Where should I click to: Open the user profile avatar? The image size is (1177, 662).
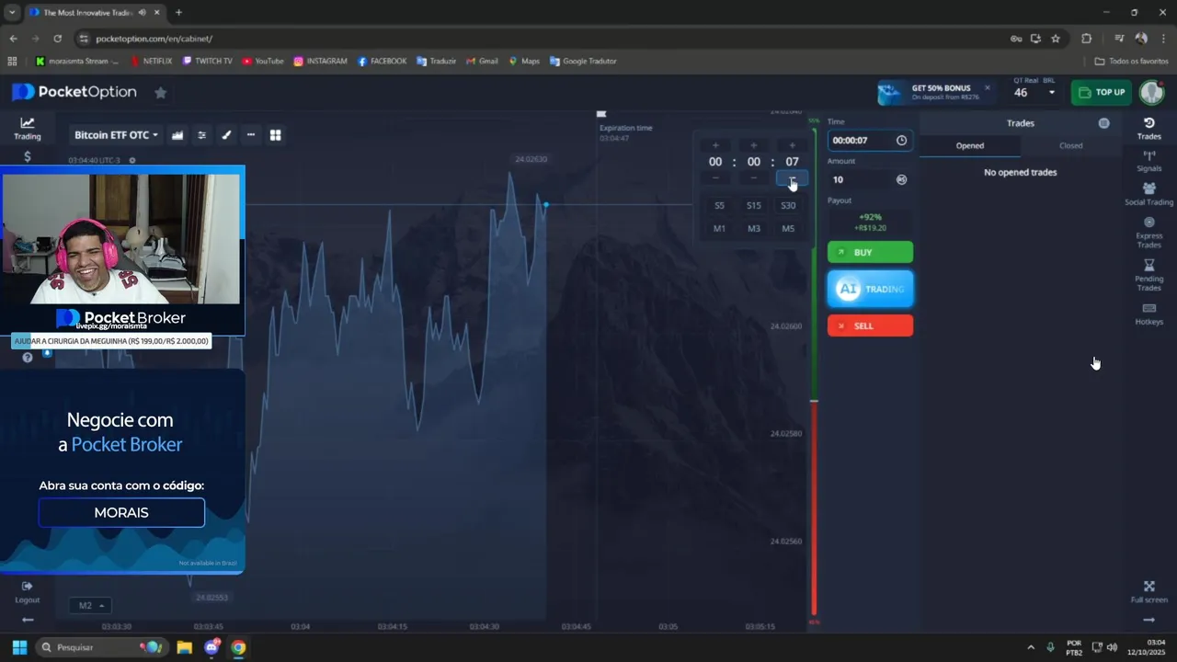[x=1151, y=92]
